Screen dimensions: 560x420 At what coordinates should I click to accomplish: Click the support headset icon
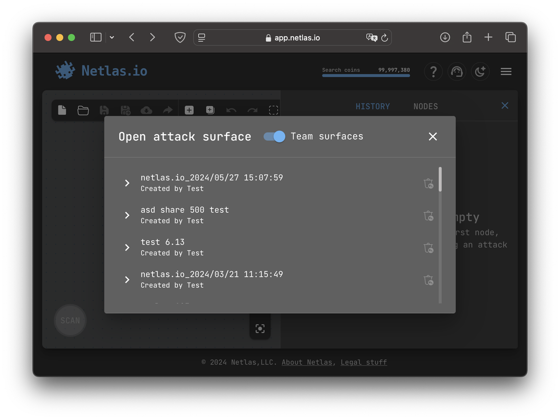click(x=457, y=72)
